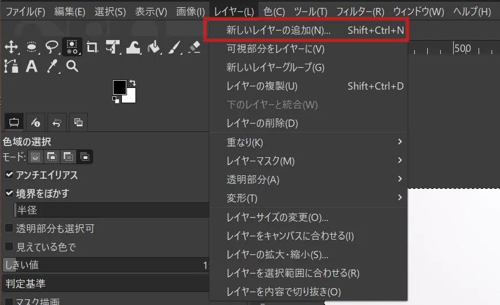Choose 新しいレイヤーの追加(N)... menu item
The image size is (500, 305).
pyautogui.click(x=309, y=30)
